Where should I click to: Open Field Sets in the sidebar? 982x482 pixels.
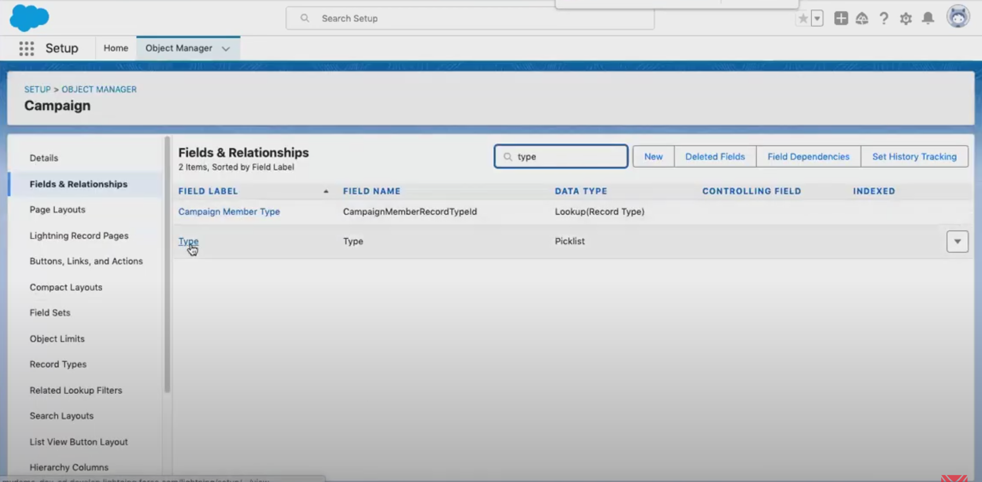tap(50, 313)
